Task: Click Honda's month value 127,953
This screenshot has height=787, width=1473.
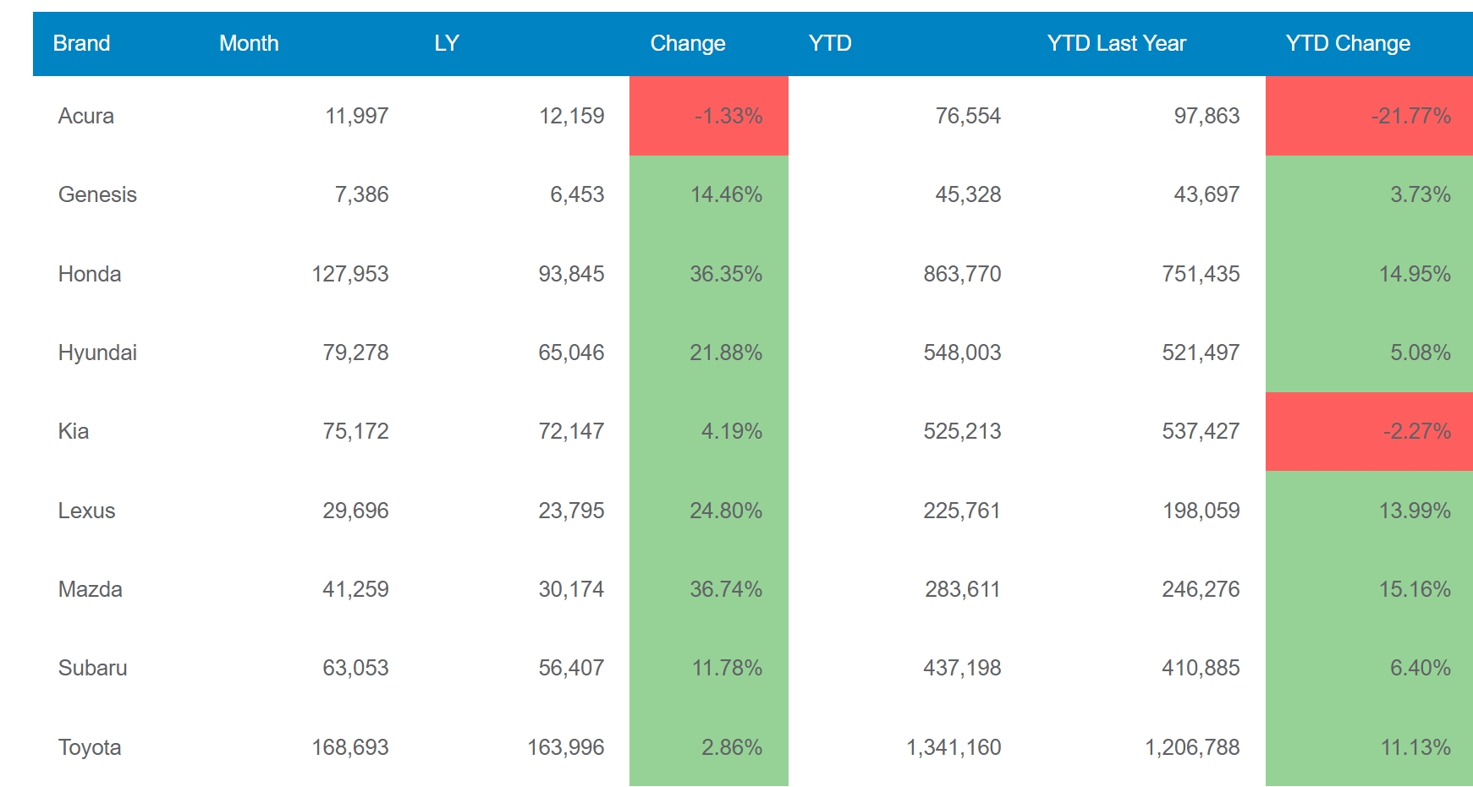Action: point(349,274)
